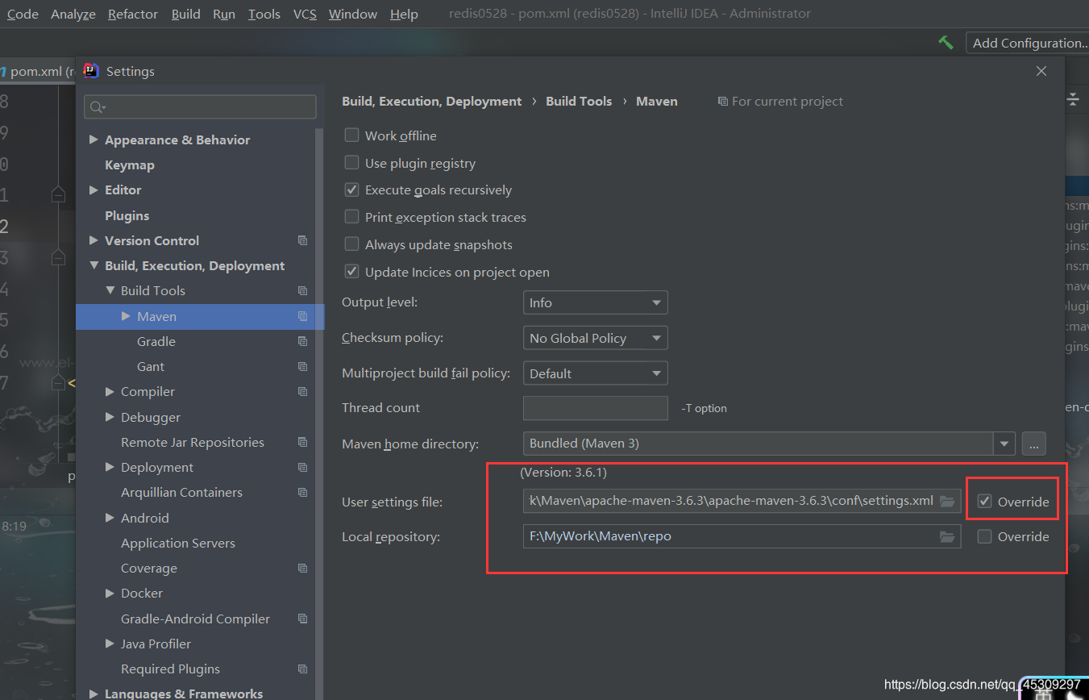Click the For current project copy icon
Viewport: 1089px width, 700px height.
(x=723, y=102)
